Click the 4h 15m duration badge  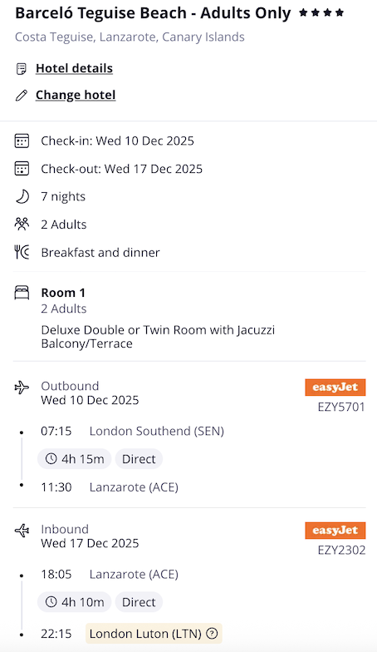[75, 459]
